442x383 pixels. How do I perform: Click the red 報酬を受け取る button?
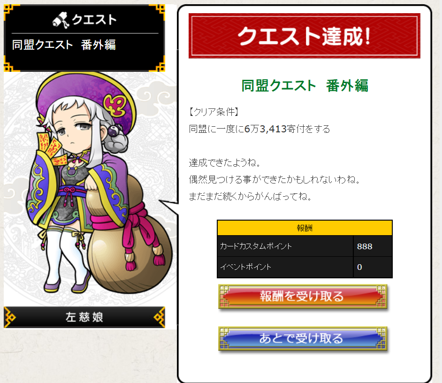pyautogui.click(x=303, y=296)
